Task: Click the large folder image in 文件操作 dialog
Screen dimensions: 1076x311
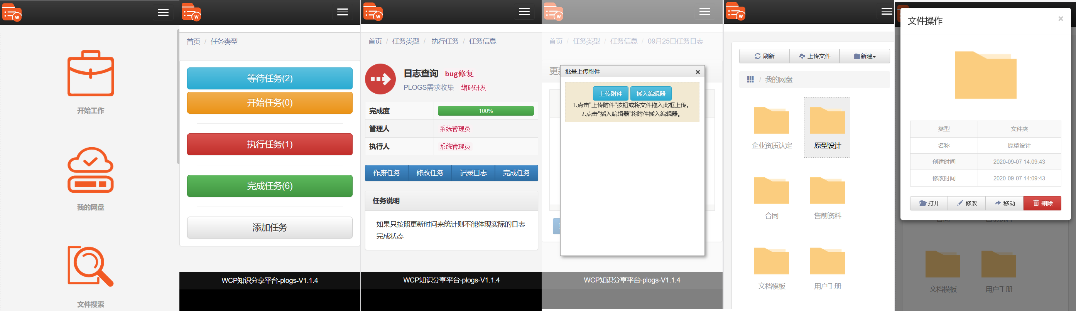Action: pyautogui.click(x=986, y=75)
